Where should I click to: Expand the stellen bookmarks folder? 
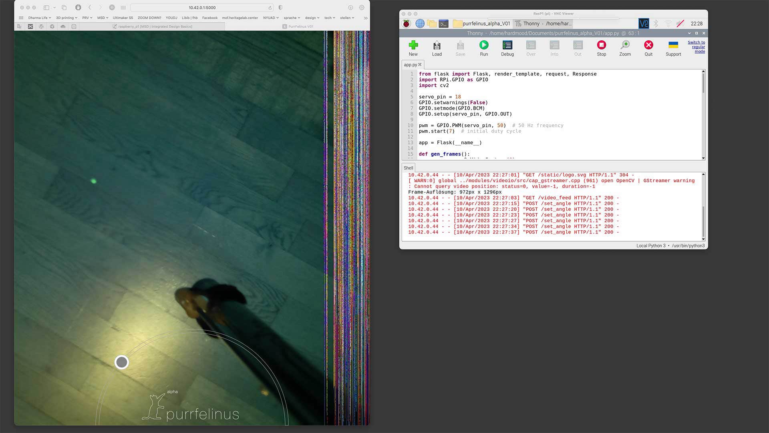click(347, 18)
